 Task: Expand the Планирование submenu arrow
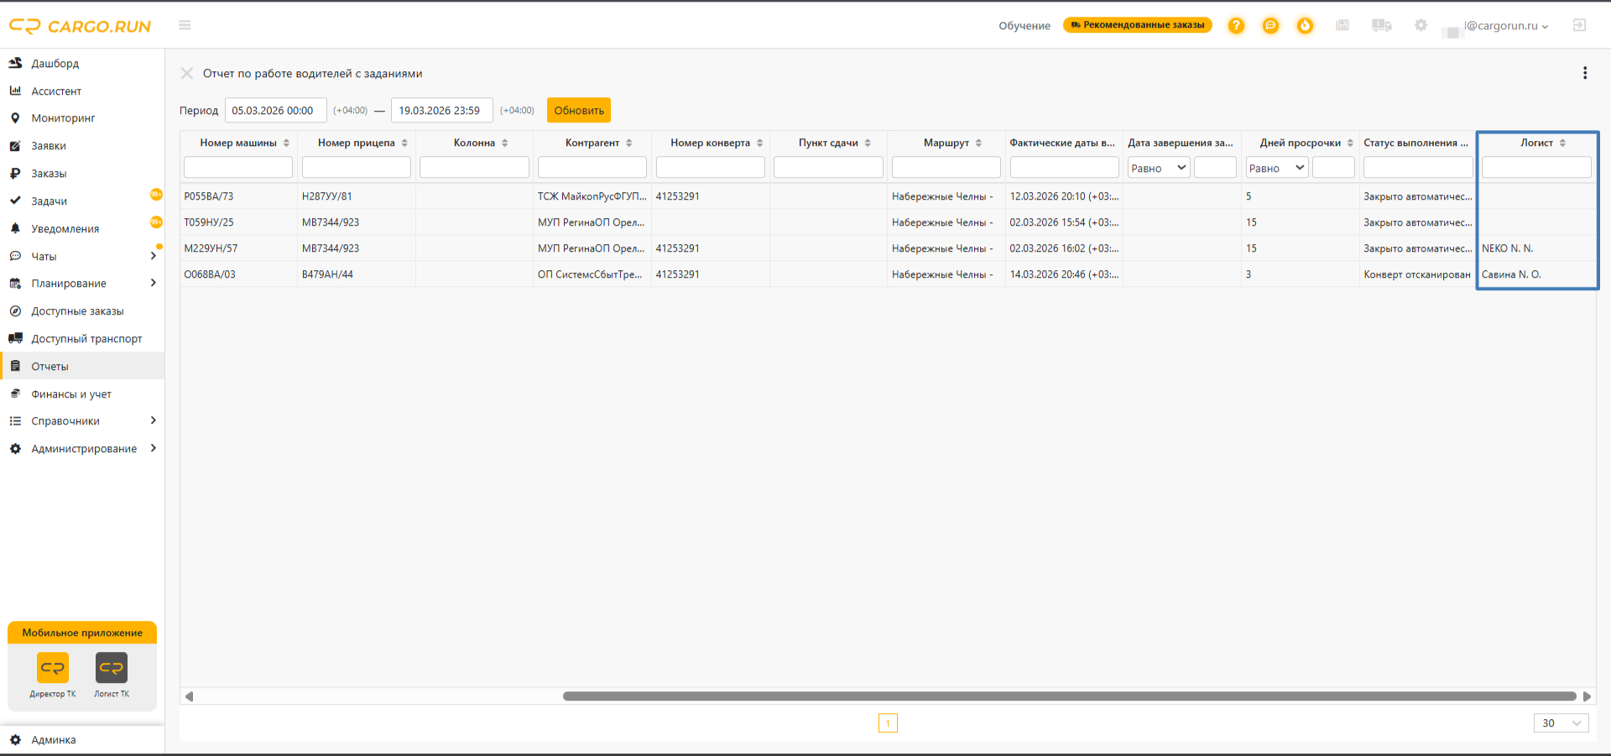154,283
